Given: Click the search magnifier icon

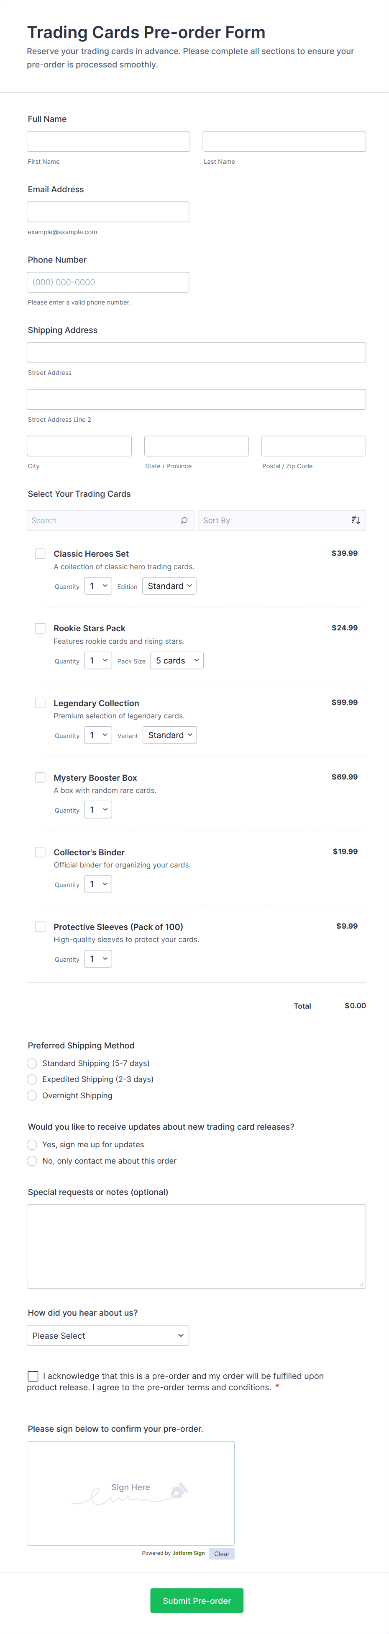Looking at the screenshot, I should (184, 520).
